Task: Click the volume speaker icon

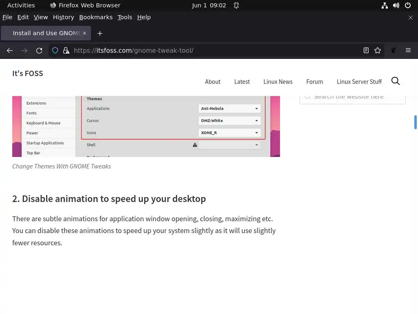Action: (x=396, y=5)
